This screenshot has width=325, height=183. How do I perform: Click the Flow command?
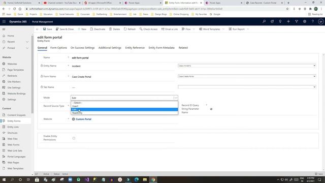click(186, 29)
